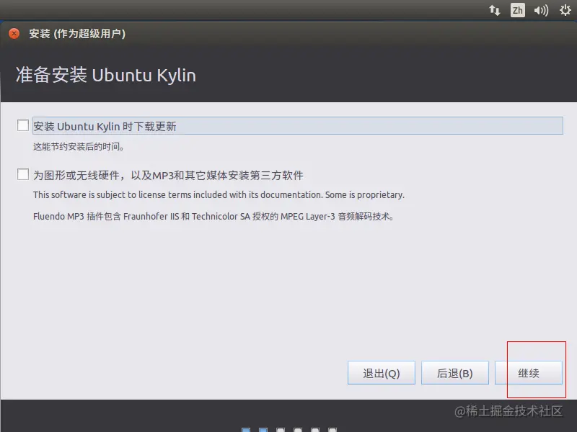Screen dimensions: 577x432
Task: Enable downloading updates while installing Ubuntu Kylin
Action: (x=23, y=125)
